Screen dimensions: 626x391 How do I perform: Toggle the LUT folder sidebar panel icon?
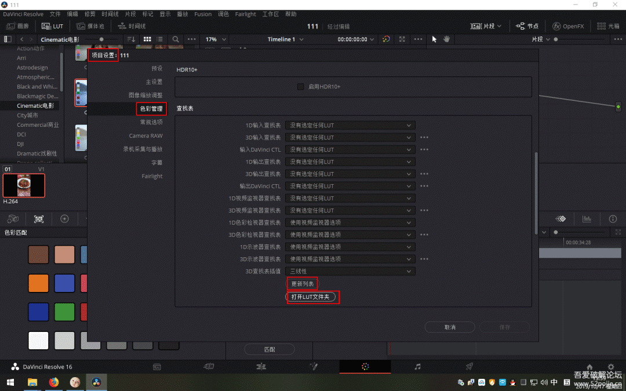(x=7, y=39)
